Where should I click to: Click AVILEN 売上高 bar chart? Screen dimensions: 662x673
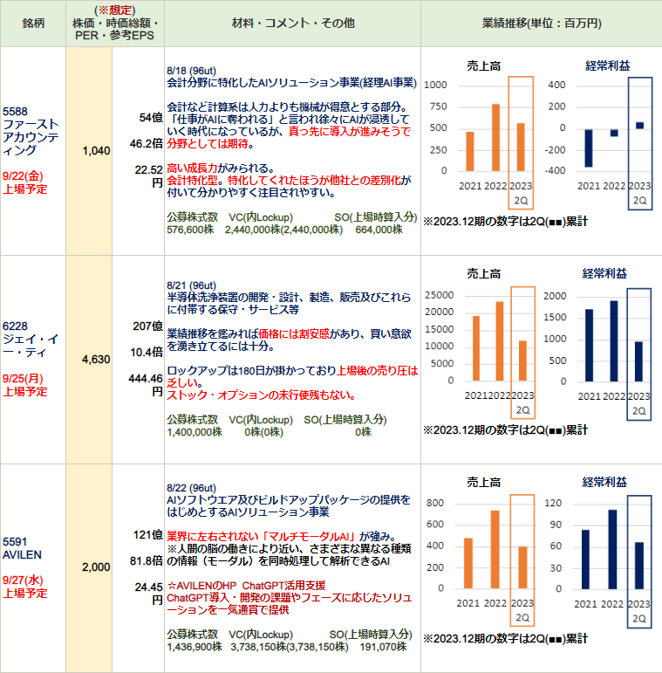tap(481, 551)
